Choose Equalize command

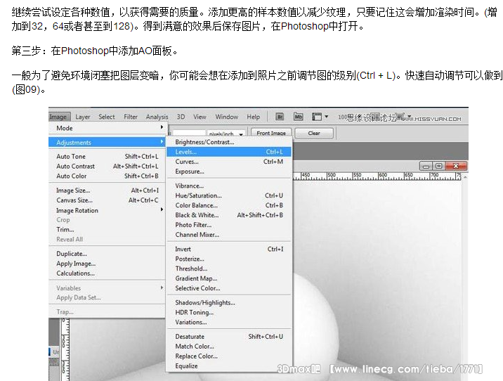[229, 366]
